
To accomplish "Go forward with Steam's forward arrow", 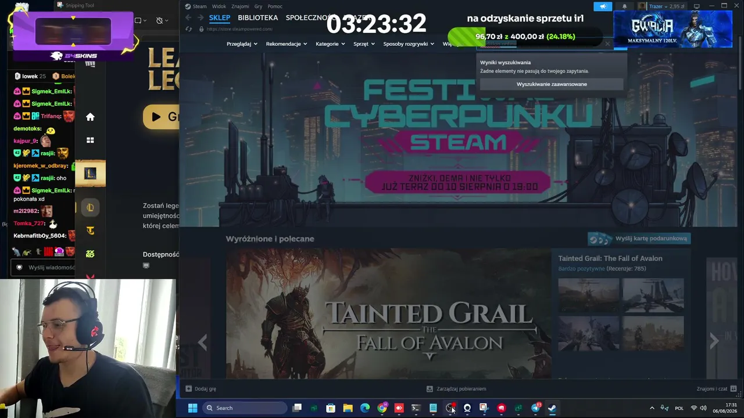I will coord(199,18).
